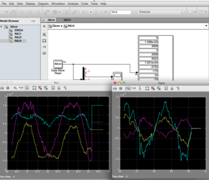This screenshot has height=180, width=209.
Task: Expand the New model dropdown arrow
Action: click(7, 12)
